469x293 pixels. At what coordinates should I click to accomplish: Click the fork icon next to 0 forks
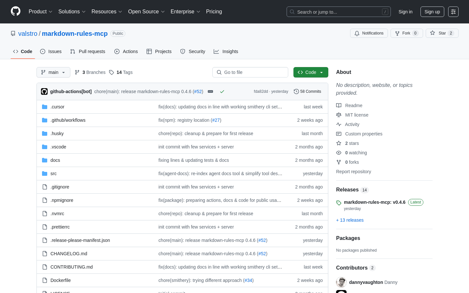coord(339,162)
